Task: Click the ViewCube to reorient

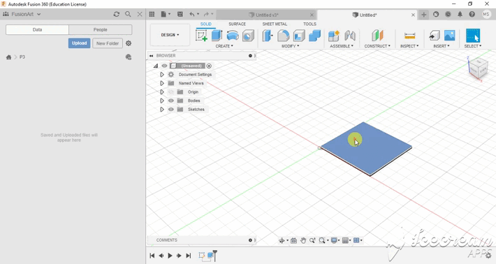Action: point(478,68)
